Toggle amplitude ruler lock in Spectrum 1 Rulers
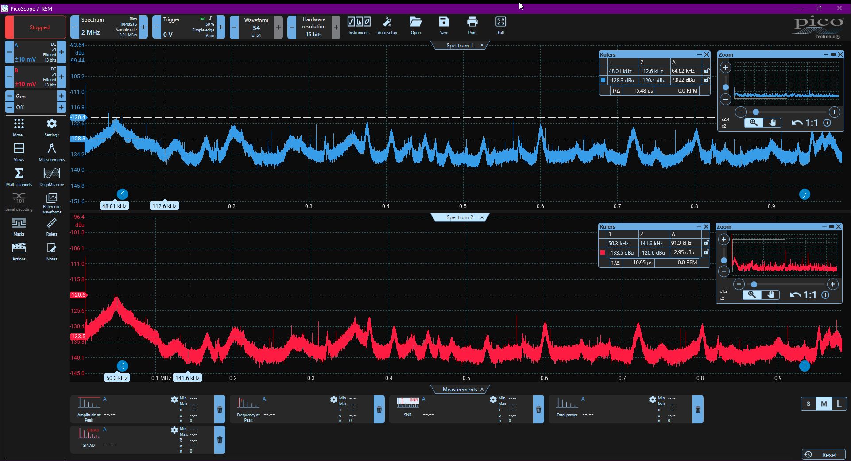The image size is (851, 461). click(706, 80)
